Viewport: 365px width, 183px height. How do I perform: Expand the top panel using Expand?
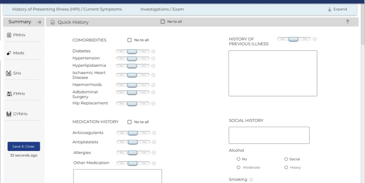(337, 9)
